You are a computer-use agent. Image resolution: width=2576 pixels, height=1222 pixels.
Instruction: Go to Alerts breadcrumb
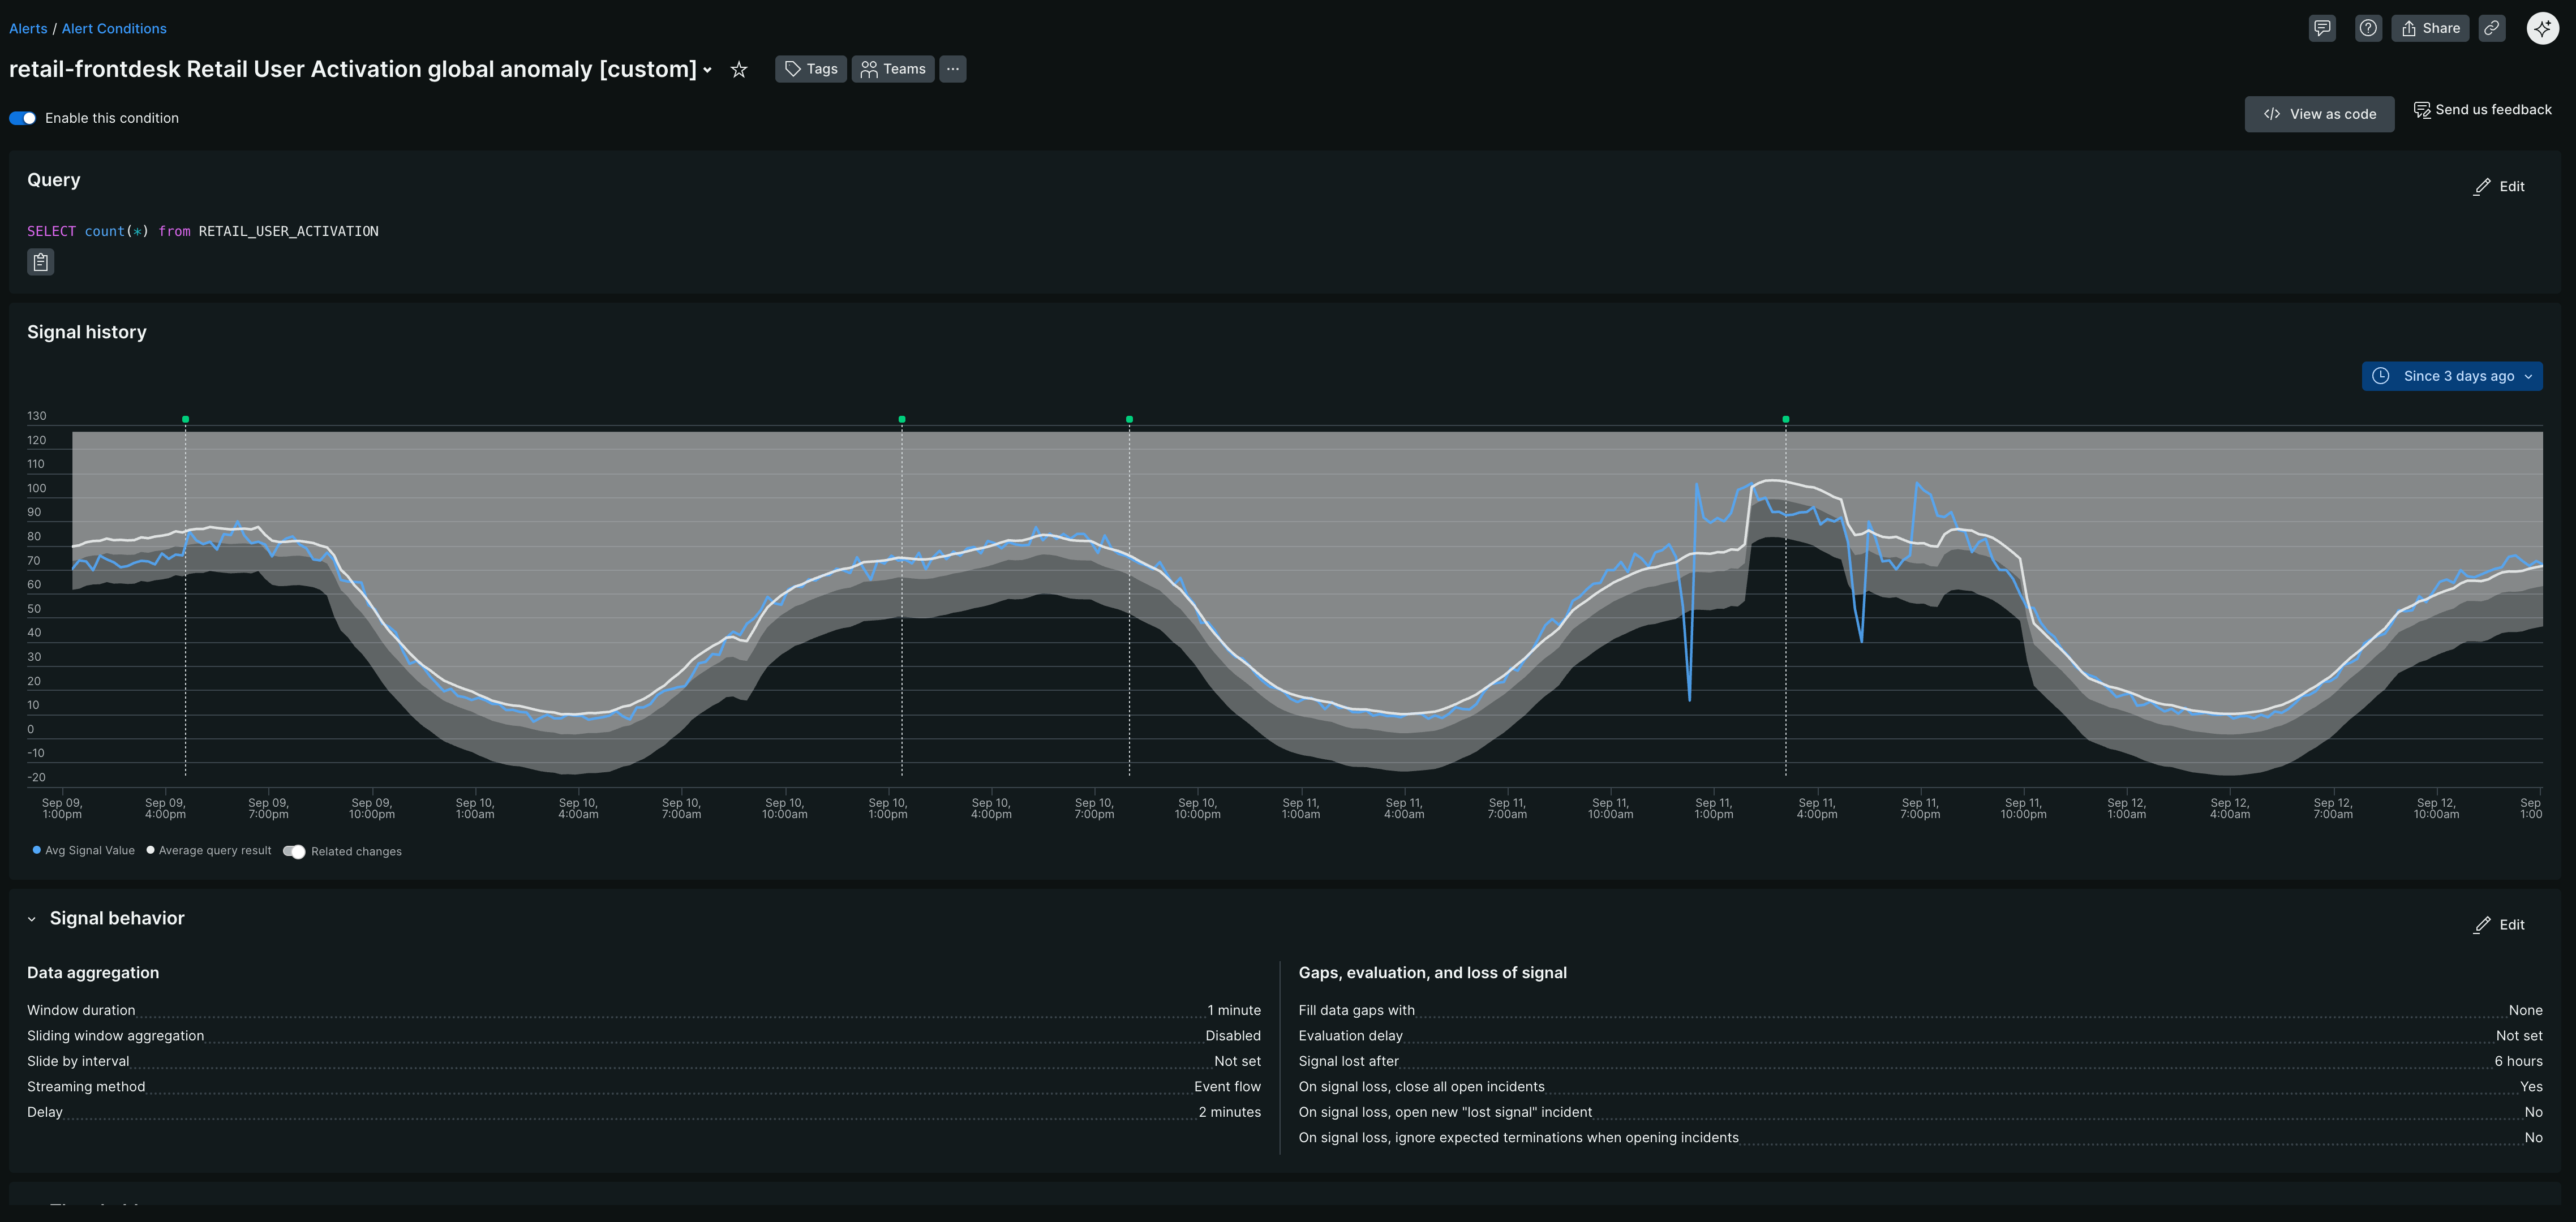coord(28,28)
